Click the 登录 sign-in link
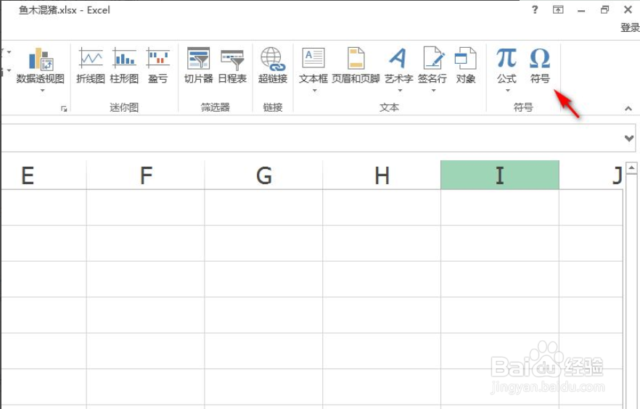Image resolution: width=640 pixels, height=409 pixels. pos(629,28)
